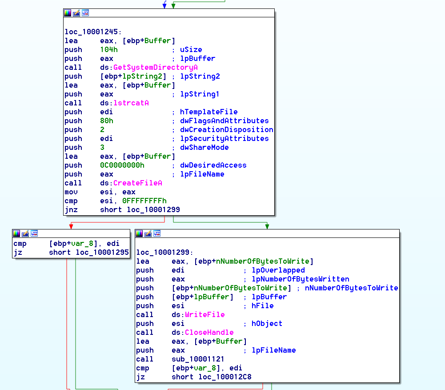Click the lstrcatA function name
Screen dimensions: 445x390
tap(131, 103)
